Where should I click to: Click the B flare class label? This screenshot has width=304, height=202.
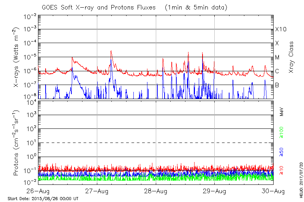pos(277,85)
